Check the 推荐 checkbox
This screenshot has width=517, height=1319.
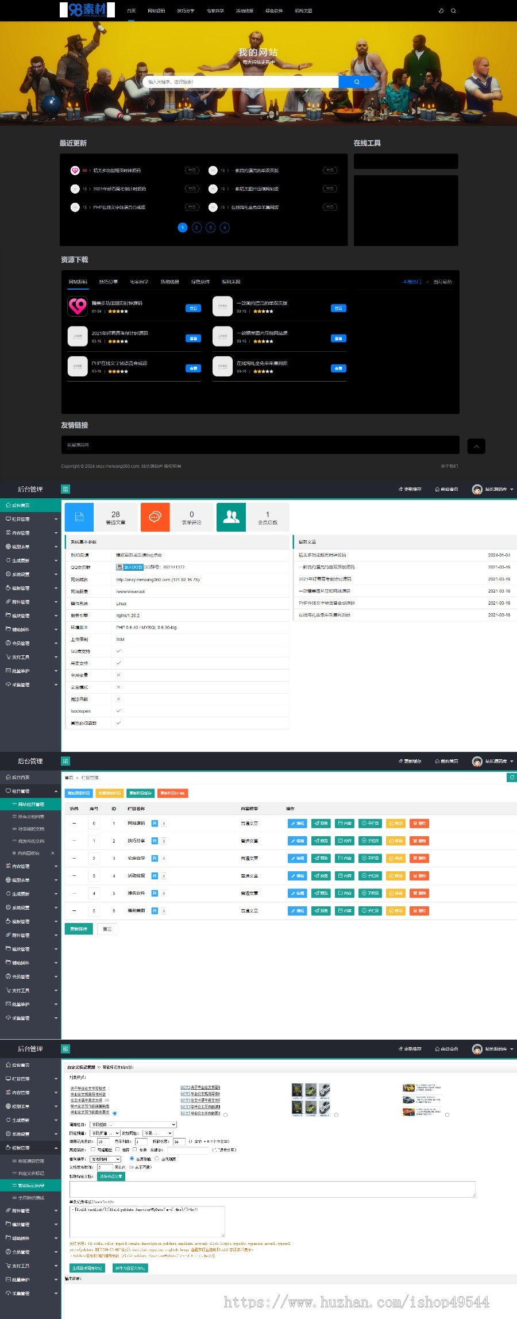(x=118, y=1149)
